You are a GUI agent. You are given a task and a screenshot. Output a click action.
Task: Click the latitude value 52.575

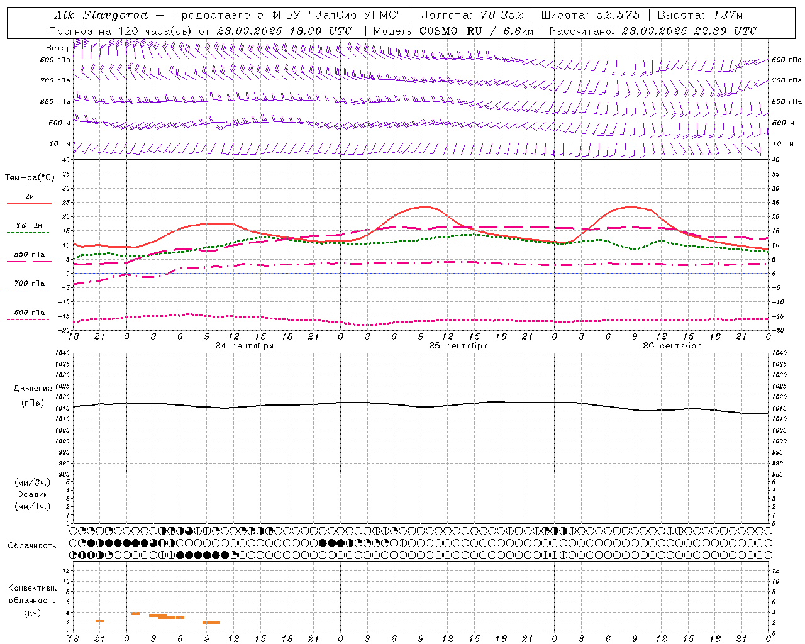coord(618,15)
